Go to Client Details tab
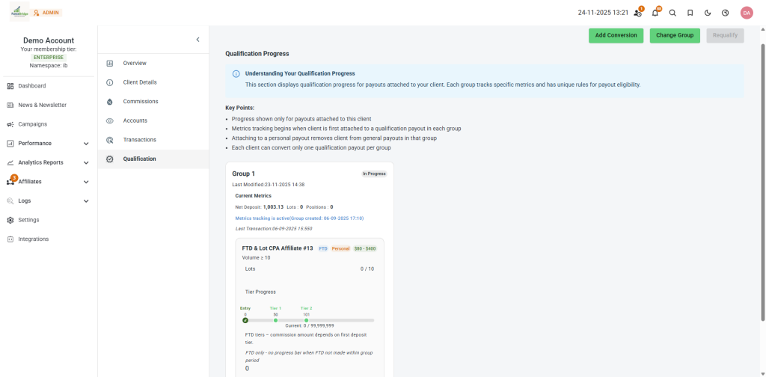The image size is (766, 377). point(140,82)
